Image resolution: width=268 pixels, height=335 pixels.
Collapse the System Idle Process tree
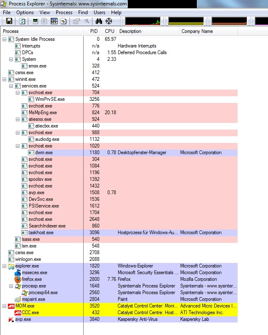(4, 39)
